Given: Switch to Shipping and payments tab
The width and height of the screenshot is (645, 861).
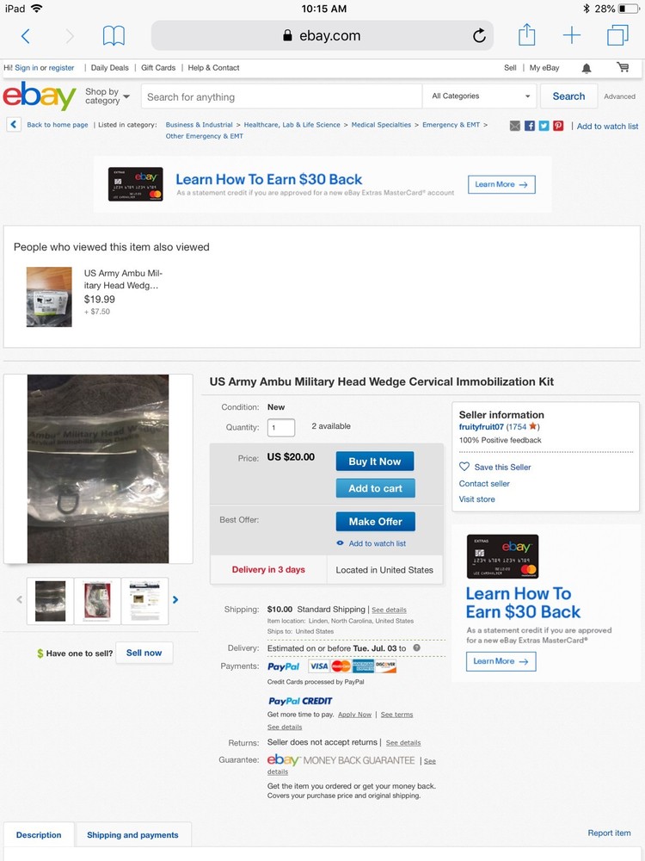Looking at the screenshot, I should (132, 834).
